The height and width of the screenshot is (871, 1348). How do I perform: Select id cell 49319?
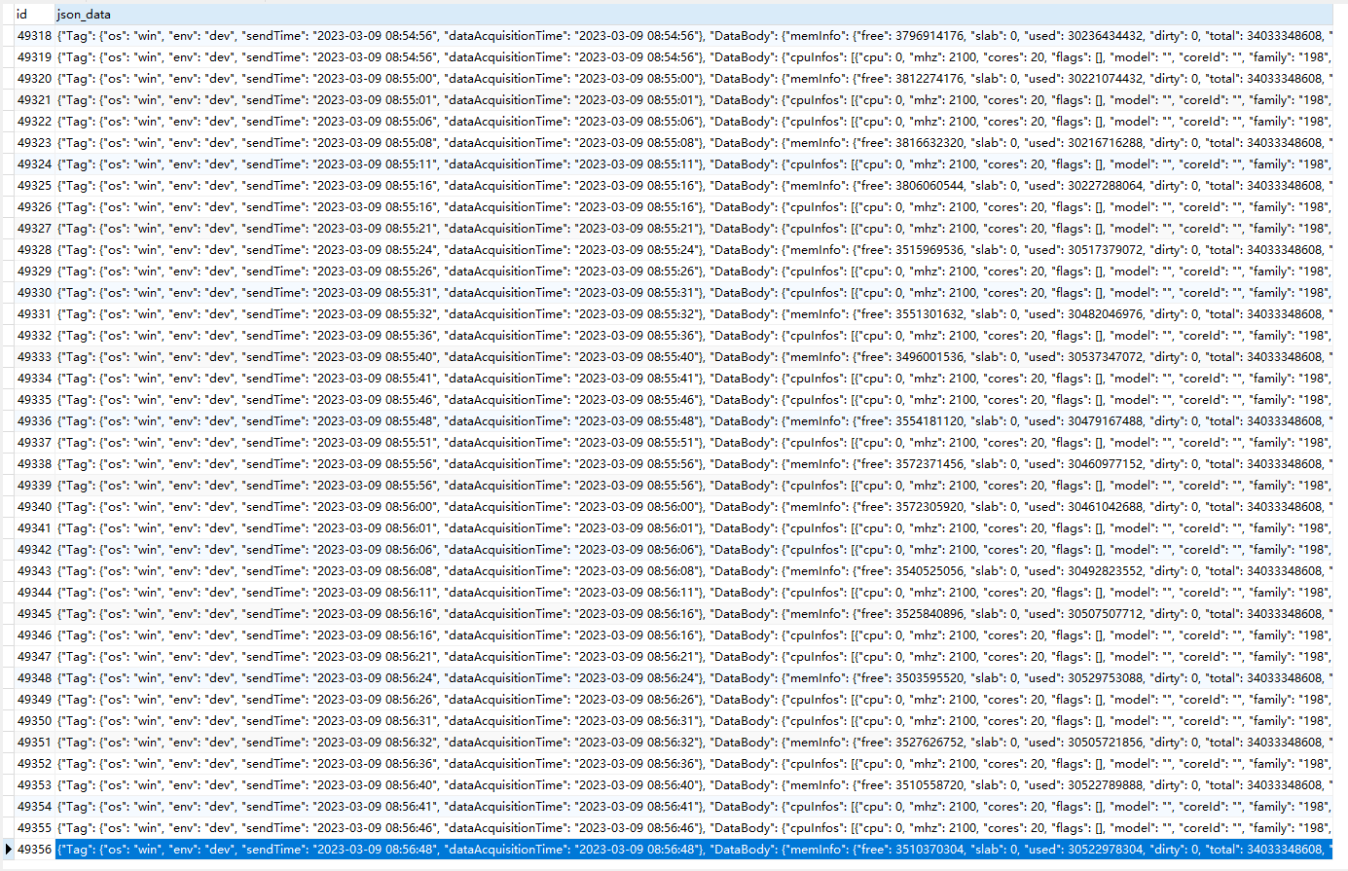34,57
